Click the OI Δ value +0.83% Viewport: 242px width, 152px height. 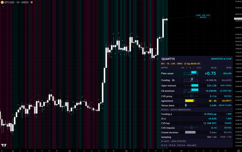tap(212, 119)
